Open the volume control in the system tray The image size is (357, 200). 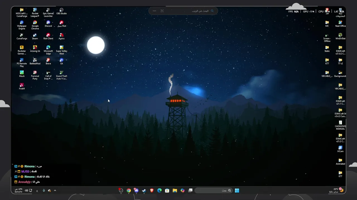(x=26, y=190)
